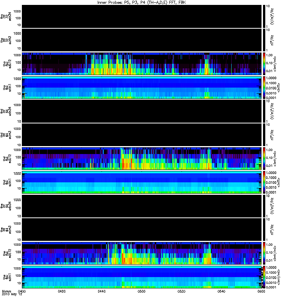283x302 pixels.
Task: Click the the edc12 <|mV/m|> unit label
Action: click(275, 253)
